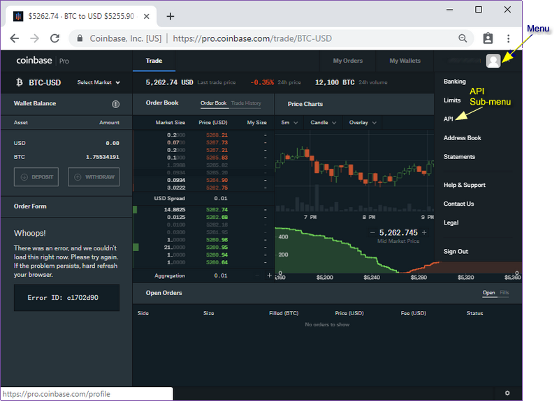Show Open orders in Open Orders panel
The width and height of the screenshot is (559, 401).
(x=488, y=292)
